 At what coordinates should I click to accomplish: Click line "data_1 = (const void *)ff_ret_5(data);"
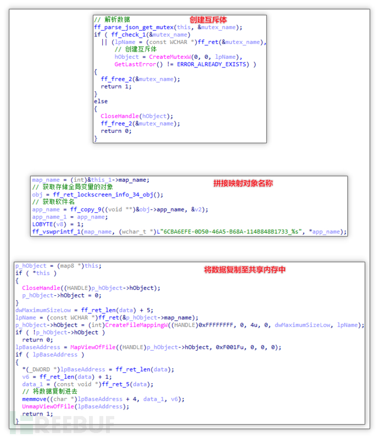tap(88, 384)
